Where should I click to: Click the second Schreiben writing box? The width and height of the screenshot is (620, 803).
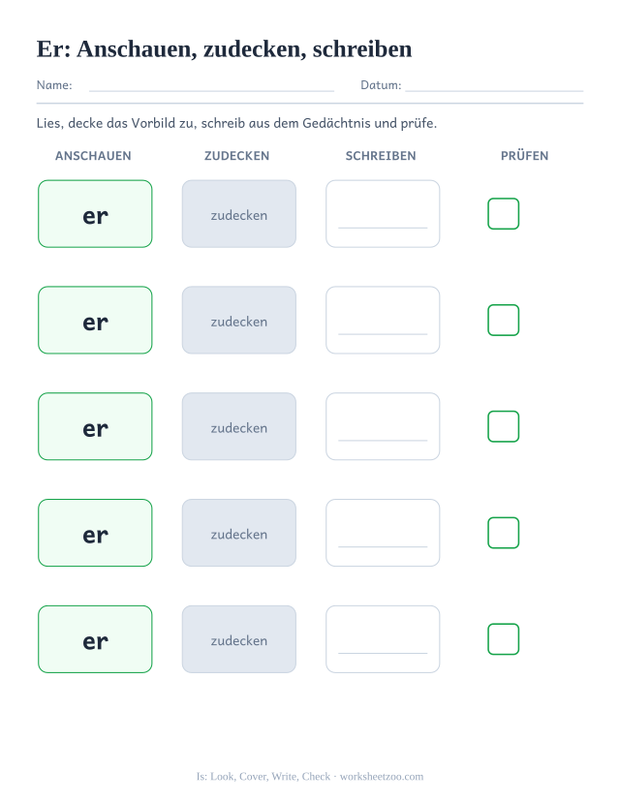click(x=383, y=320)
